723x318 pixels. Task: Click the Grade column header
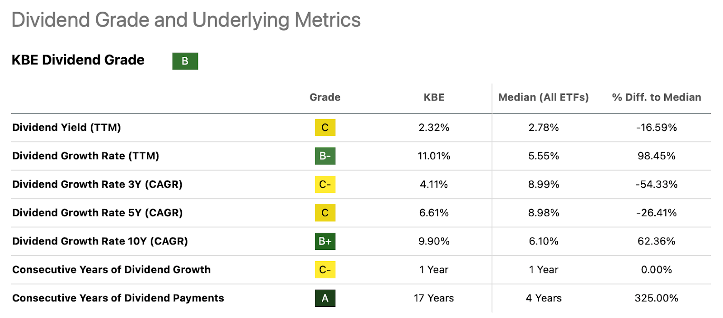coord(325,97)
